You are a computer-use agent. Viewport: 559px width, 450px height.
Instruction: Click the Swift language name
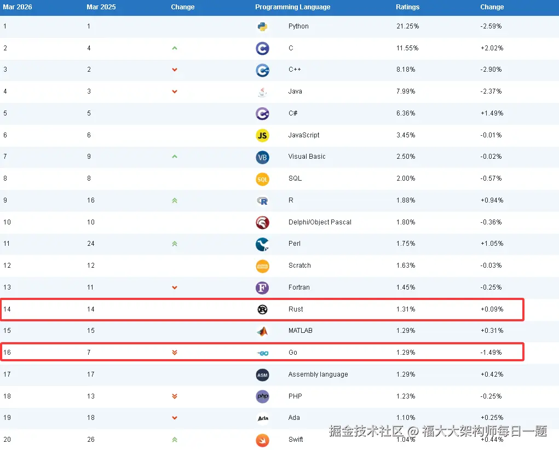coord(296,439)
